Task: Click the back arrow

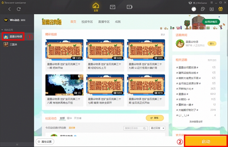Action: [x=9, y=9]
